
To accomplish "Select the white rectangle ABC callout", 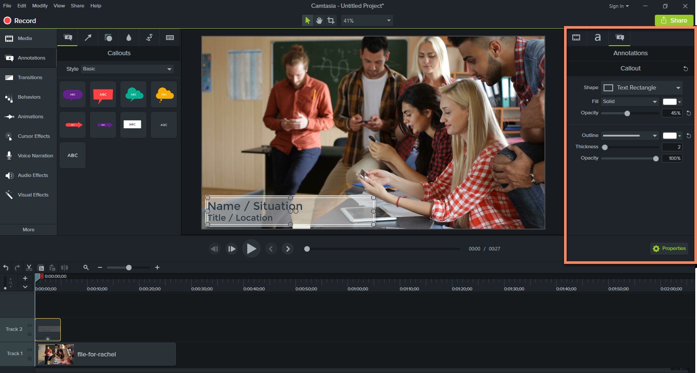I will 133,125.
